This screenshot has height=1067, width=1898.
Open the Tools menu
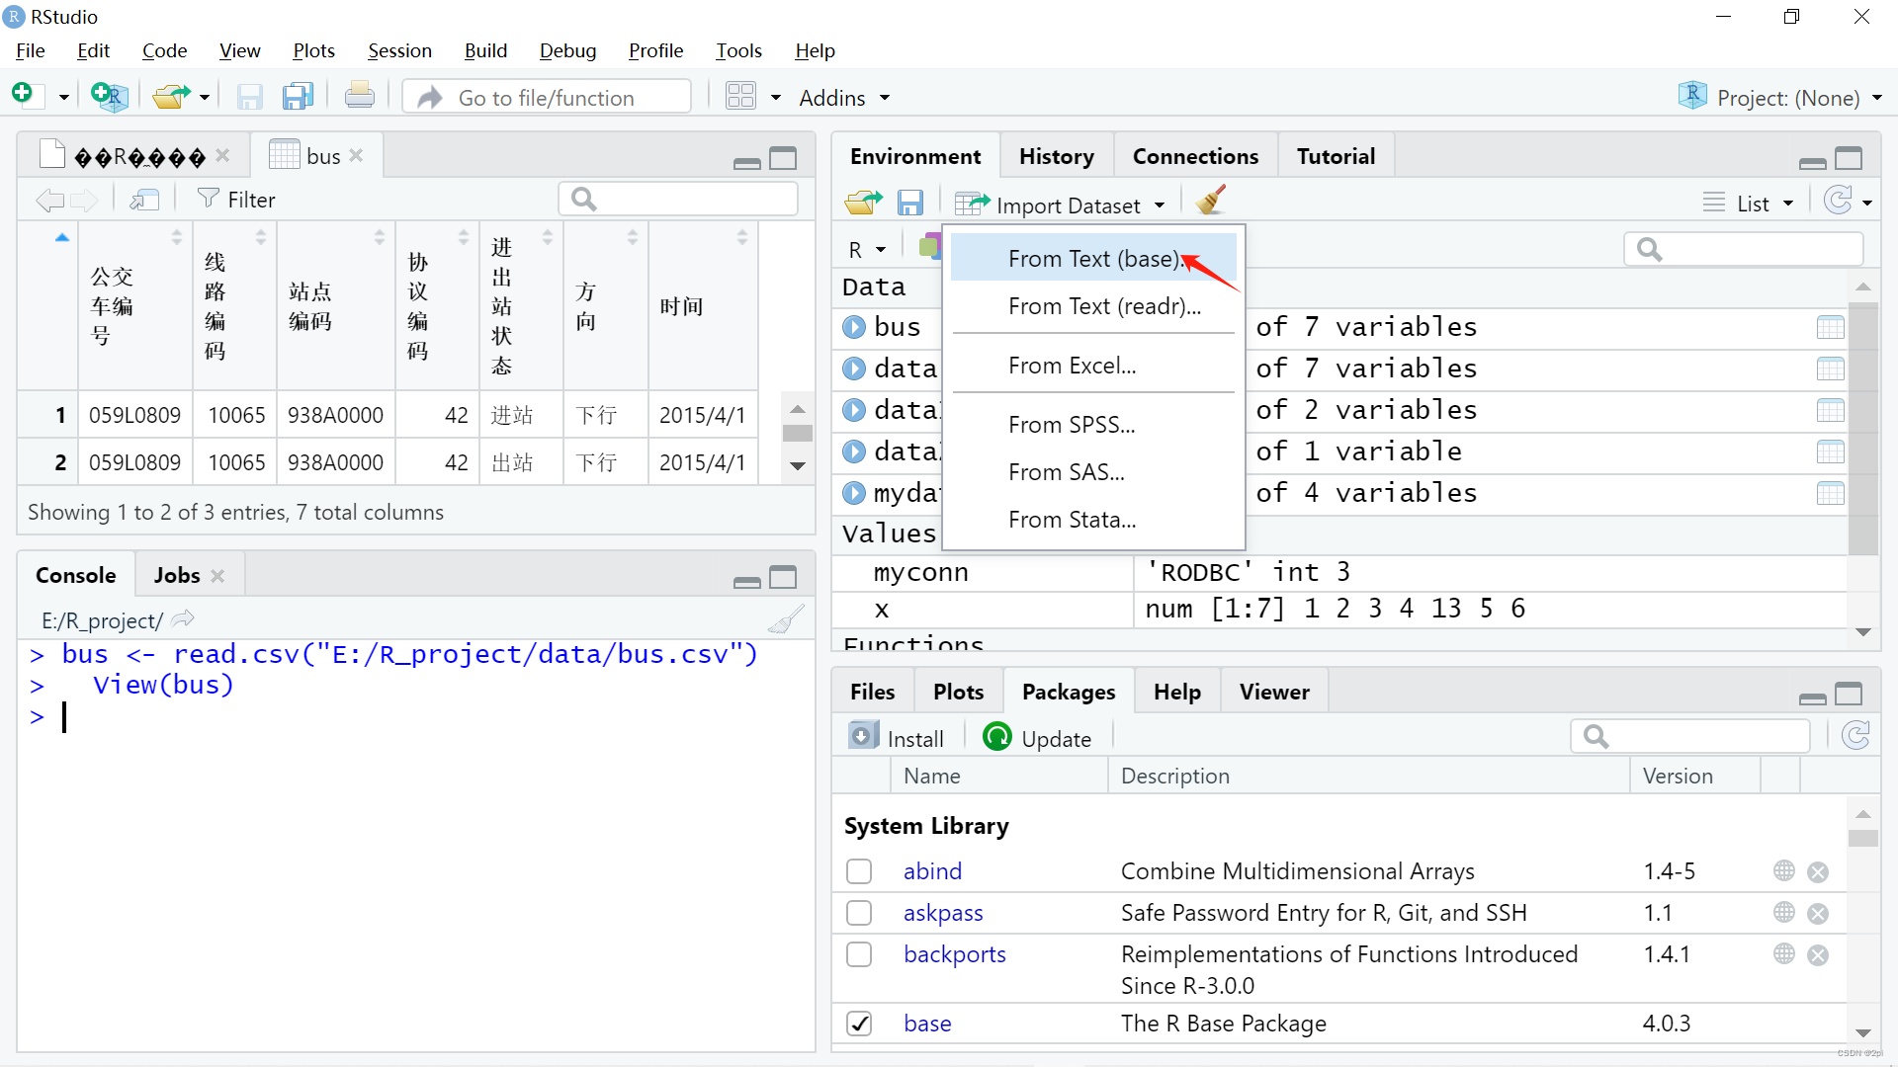(738, 50)
